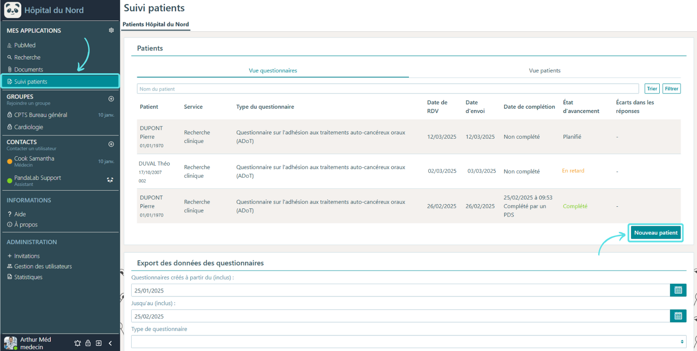Viewport: 697px width, 351px height.
Task: Click the start date field 25/01/2025
Action: coord(401,290)
